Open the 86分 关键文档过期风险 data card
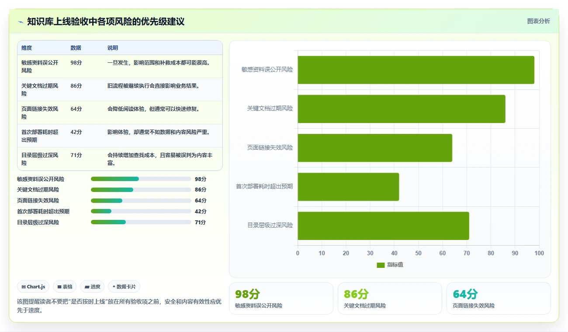 (x=390, y=298)
